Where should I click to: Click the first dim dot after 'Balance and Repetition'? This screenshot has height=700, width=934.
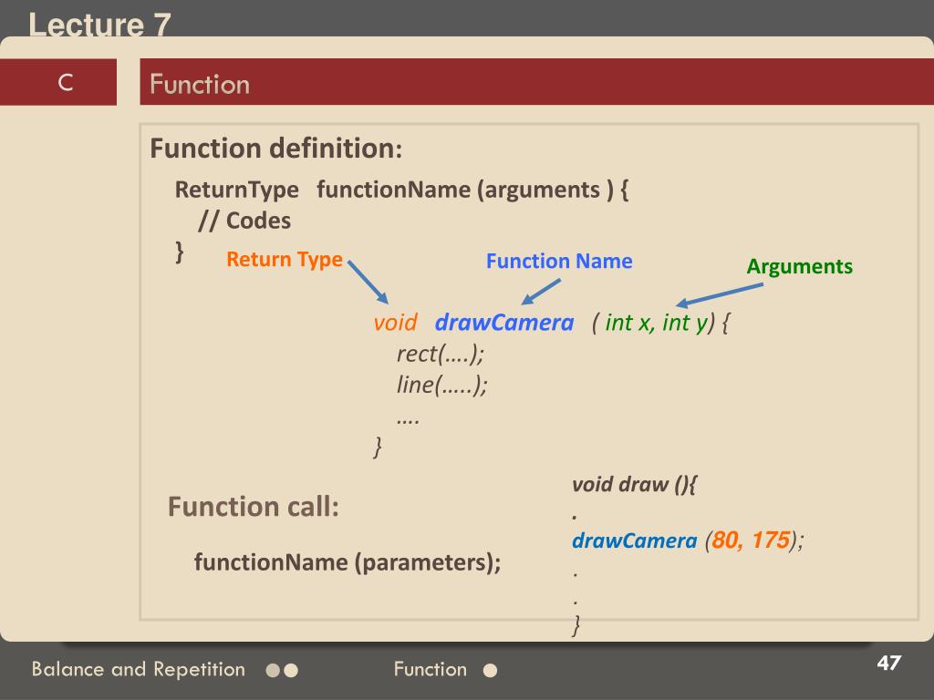pos(274,671)
